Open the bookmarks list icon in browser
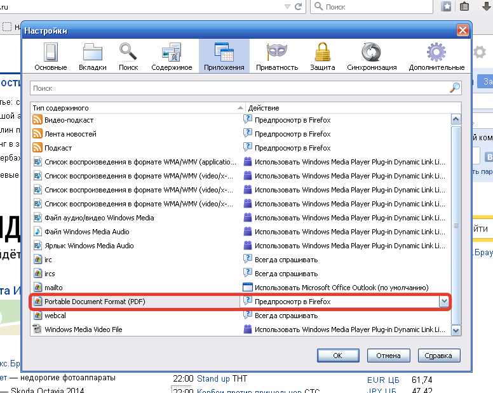This screenshot has width=493, height=393. click(464, 6)
